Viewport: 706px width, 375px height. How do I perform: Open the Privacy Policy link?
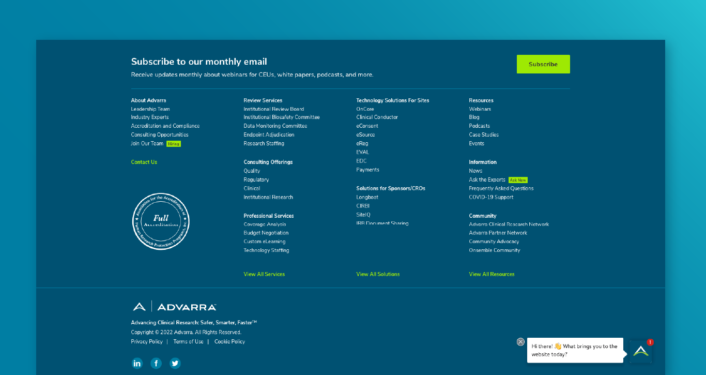147,342
